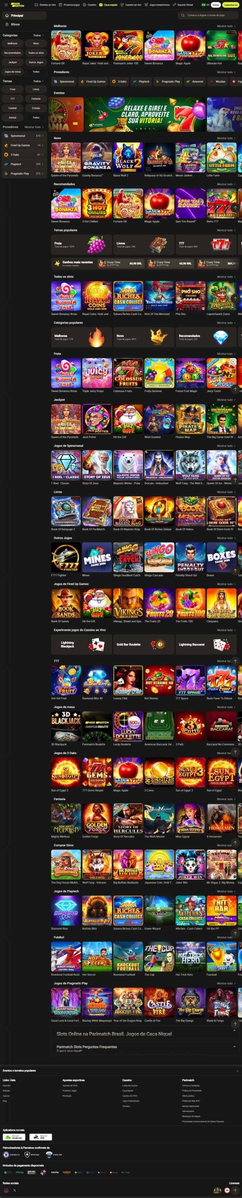Image resolution: width=242 pixels, height=1198 pixels.
Task: Go to Cassino ao vivo menu item
Action: click(132, 4)
